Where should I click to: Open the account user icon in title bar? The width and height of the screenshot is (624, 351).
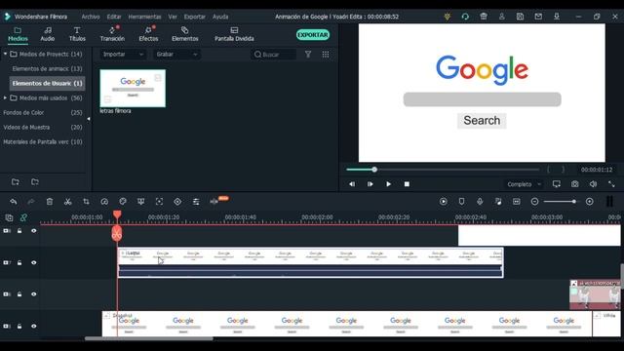coord(502,17)
